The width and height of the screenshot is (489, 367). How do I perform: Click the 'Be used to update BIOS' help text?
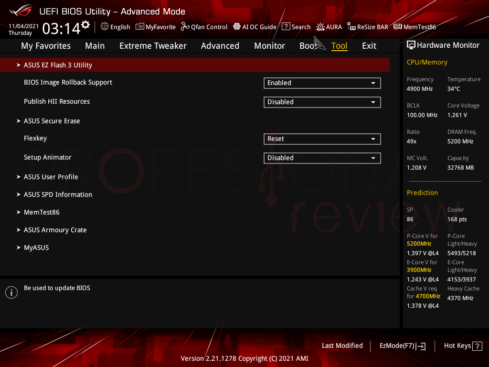tap(57, 288)
